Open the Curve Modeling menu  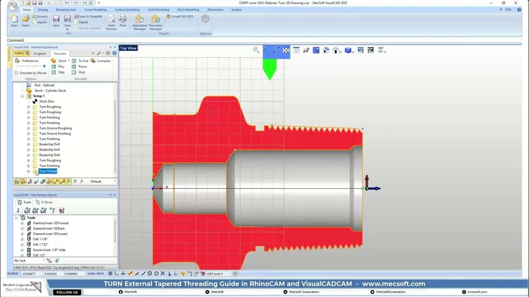click(95, 9)
